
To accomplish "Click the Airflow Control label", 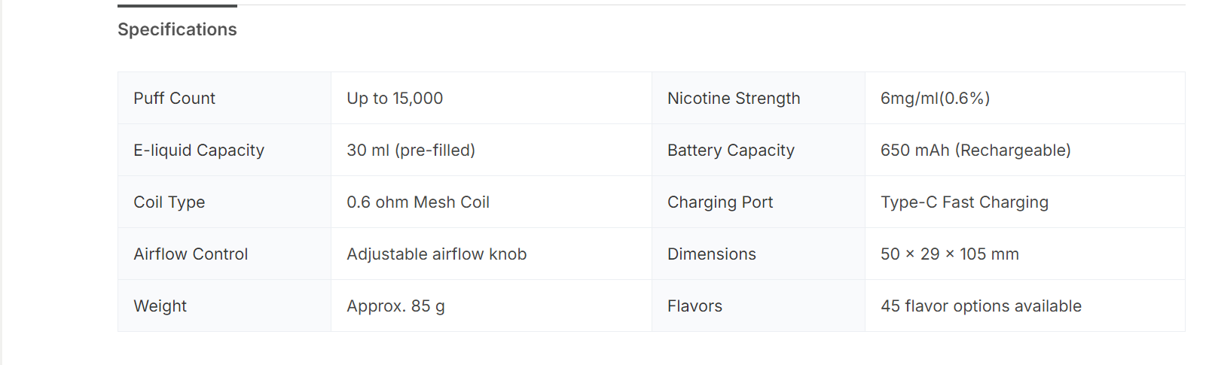I will [x=191, y=254].
